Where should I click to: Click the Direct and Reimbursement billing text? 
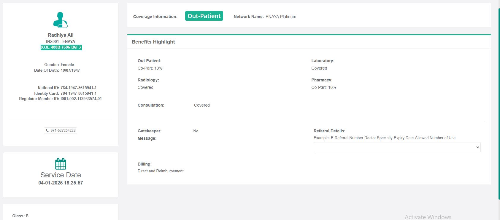[x=161, y=171]
